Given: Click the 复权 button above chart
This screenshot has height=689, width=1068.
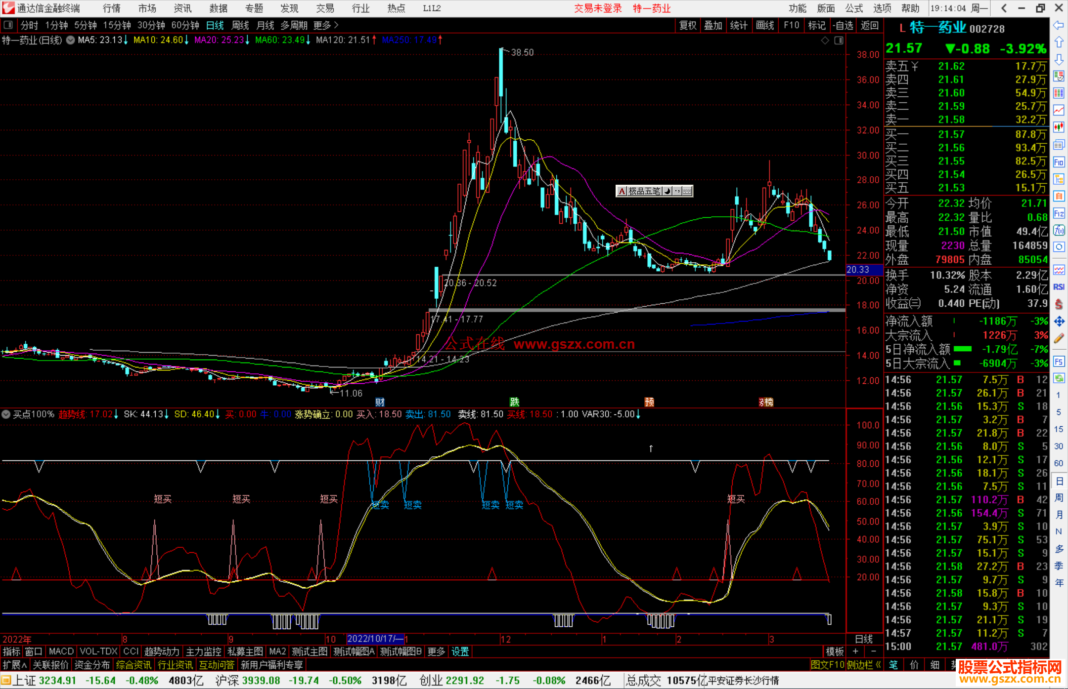Looking at the screenshot, I should (x=688, y=25).
